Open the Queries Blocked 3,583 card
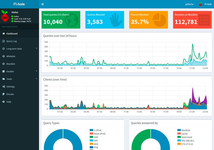 click(x=105, y=20)
